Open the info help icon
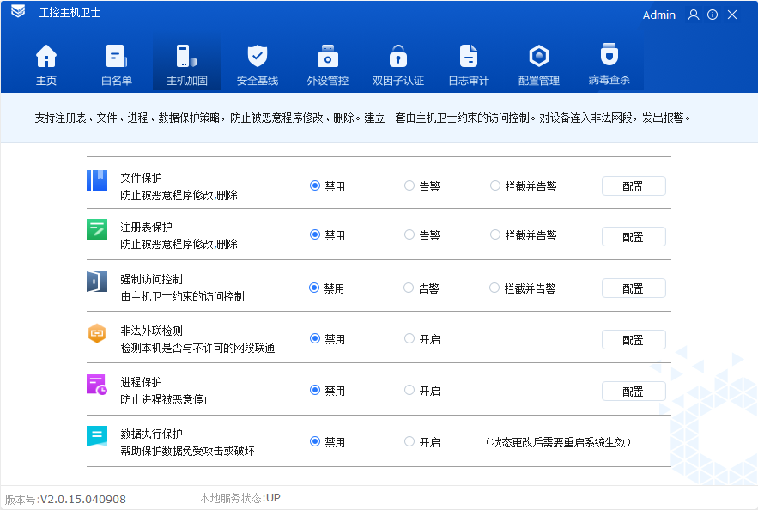The height and width of the screenshot is (510, 758). (x=712, y=15)
